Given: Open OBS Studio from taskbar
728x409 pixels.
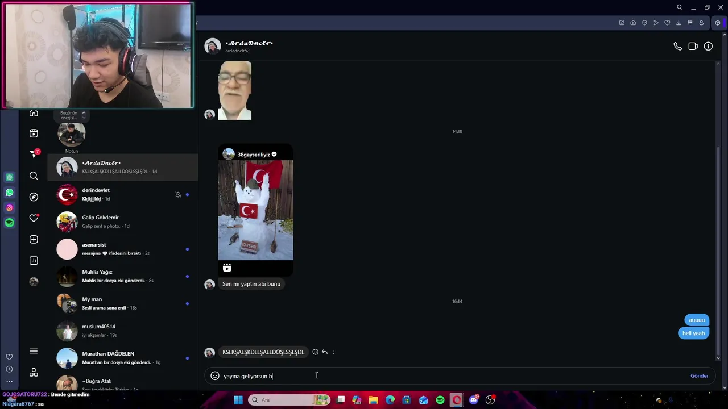Looking at the screenshot, I should (490, 400).
